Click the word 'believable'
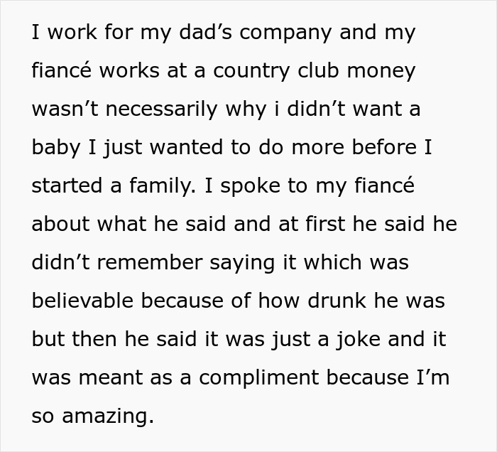 coord(82,300)
